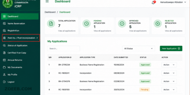Viewport: 190px width, 95px height.
Task: Click application ID RC-1608241
Action: click(64, 73)
